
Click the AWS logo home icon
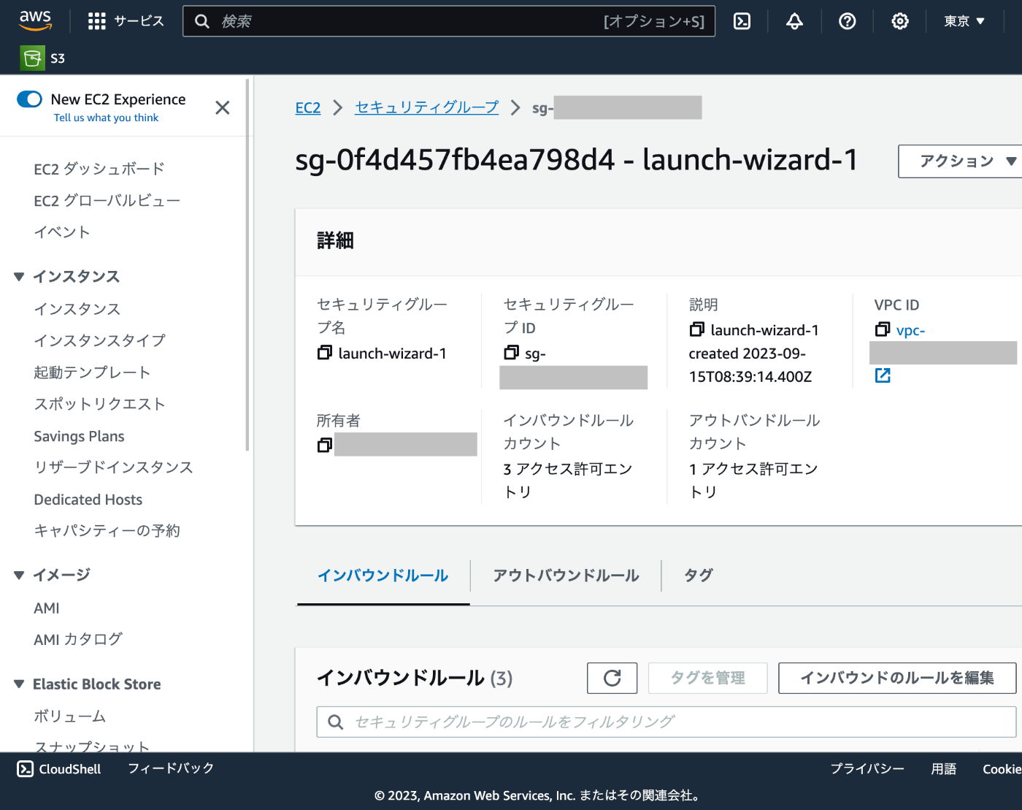pos(35,20)
